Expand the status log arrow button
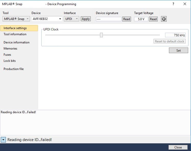The height and width of the screenshot is (151, 191). 3,140
